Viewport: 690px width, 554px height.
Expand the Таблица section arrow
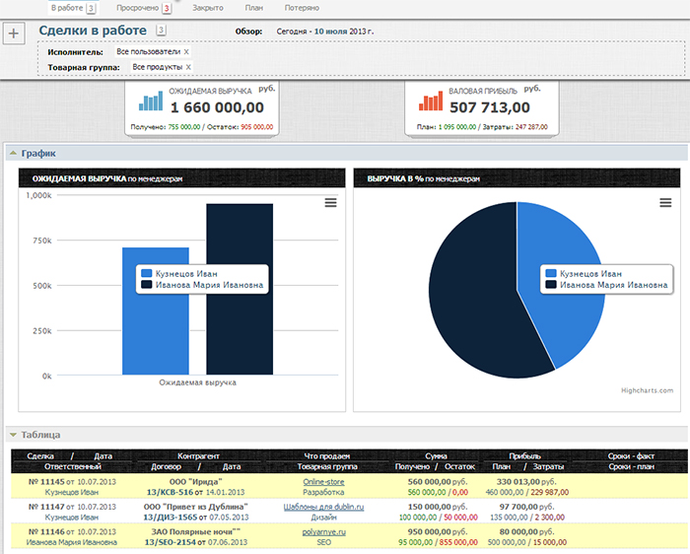tap(13, 435)
